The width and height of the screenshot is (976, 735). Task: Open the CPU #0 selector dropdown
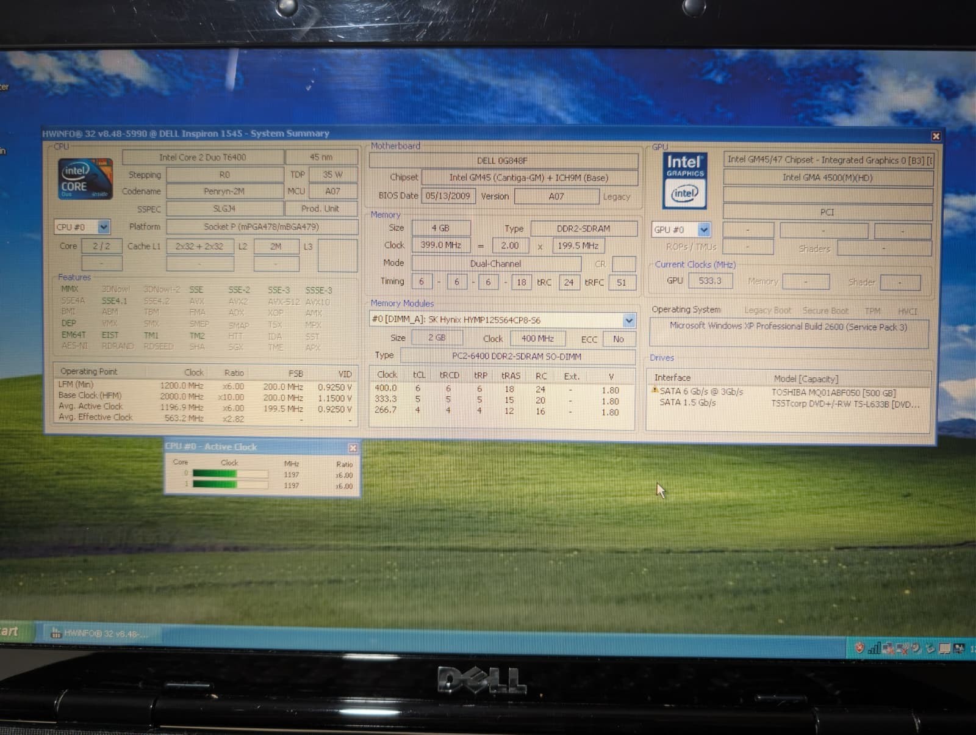point(104,227)
